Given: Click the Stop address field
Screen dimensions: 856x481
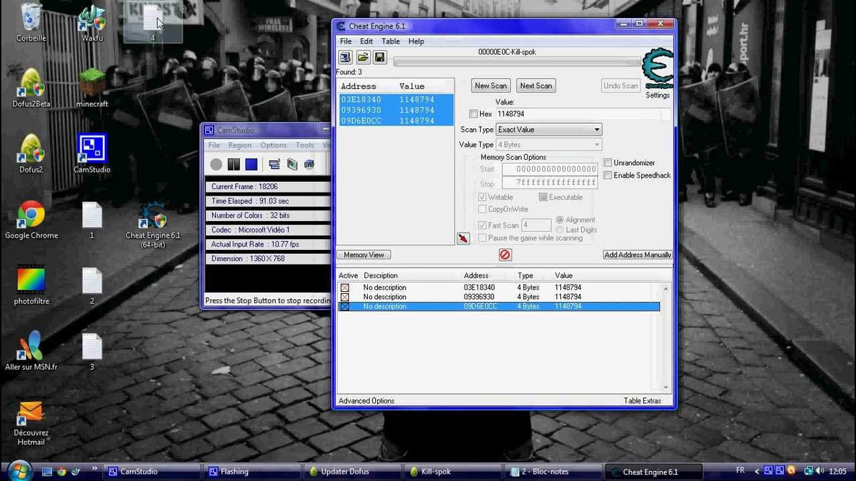Looking at the screenshot, I should [550, 182].
